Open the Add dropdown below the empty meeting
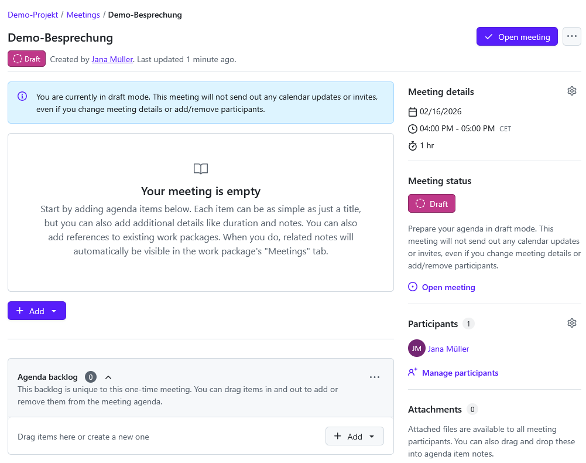Screen dimensions: 586x463 [54, 311]
